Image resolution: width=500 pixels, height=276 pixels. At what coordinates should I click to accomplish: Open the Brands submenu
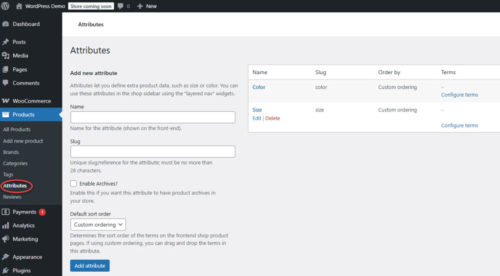tap(11, 152)
